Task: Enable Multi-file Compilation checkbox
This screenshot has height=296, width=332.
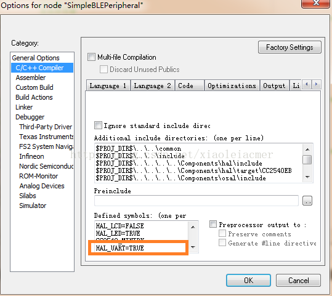Action: click(x=91, y=57)
